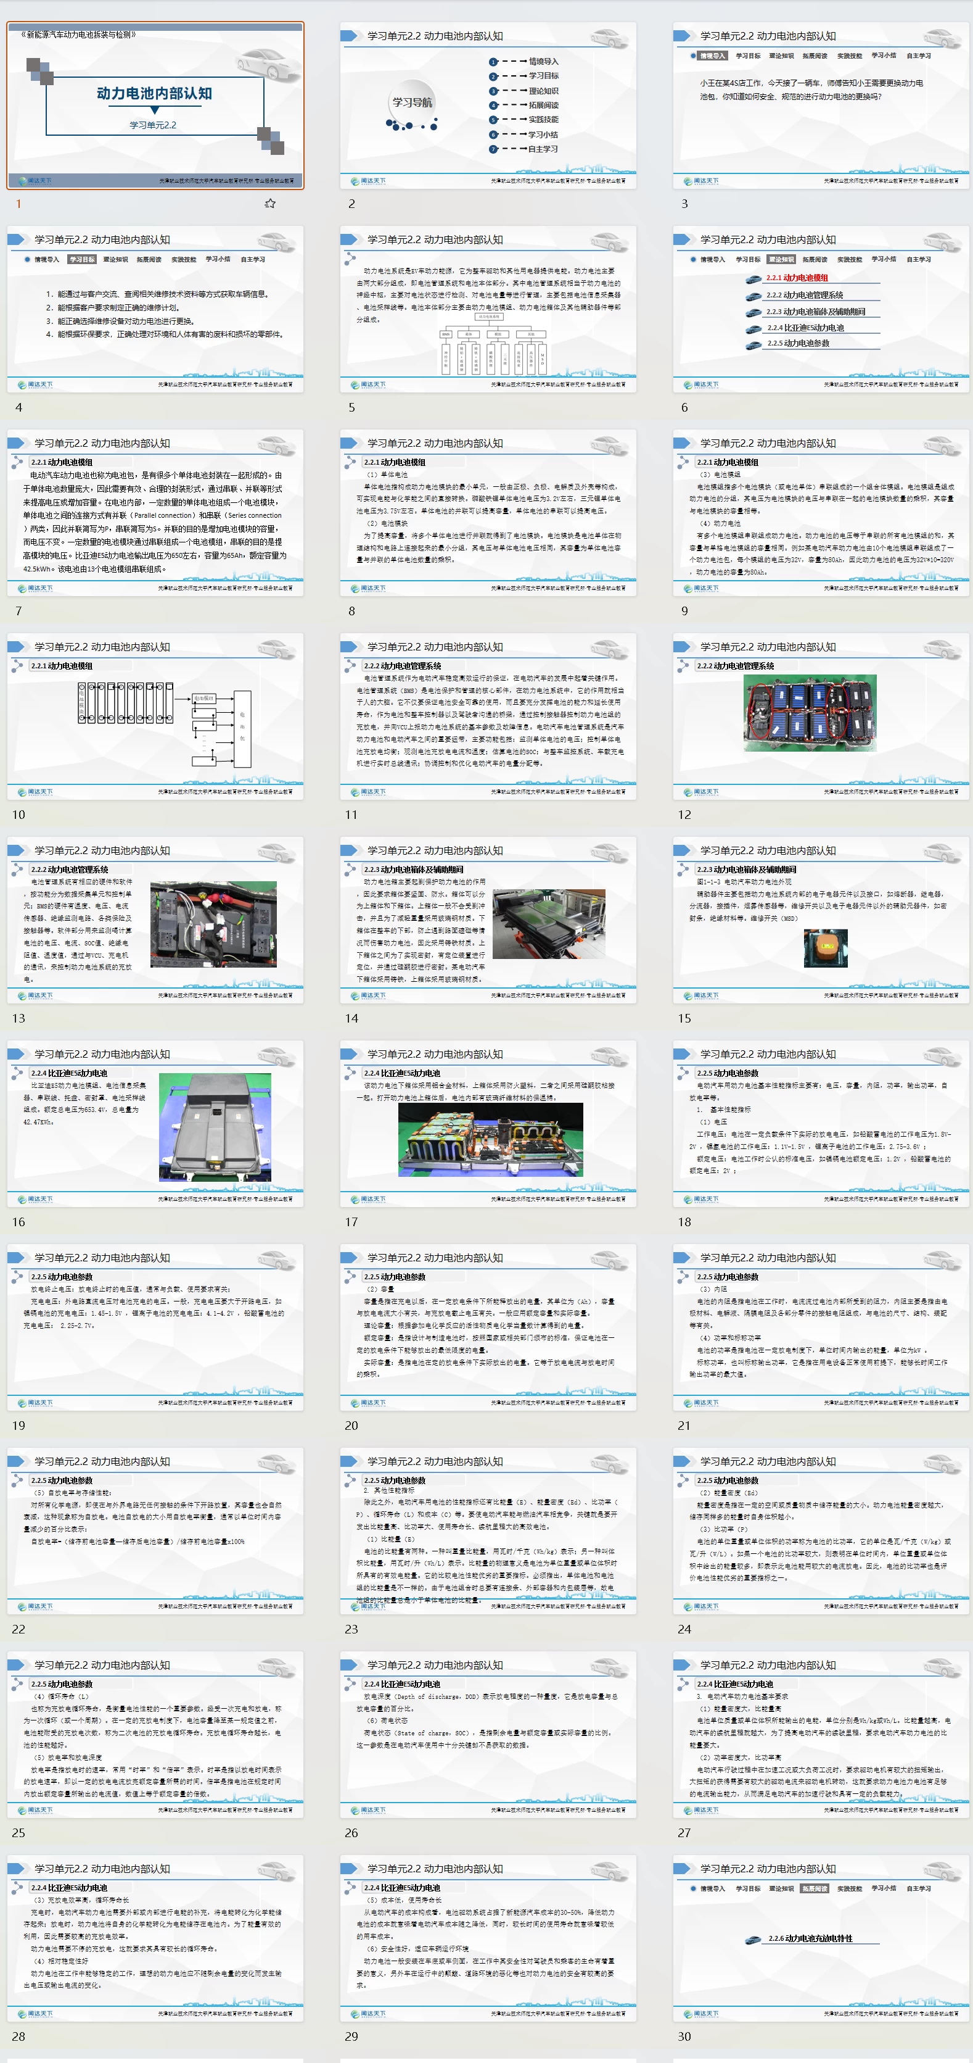Select slide 6 thumbnail listing sections 2.2.1–2.2.5
The image size is (973, 2063).
[821, 309]
